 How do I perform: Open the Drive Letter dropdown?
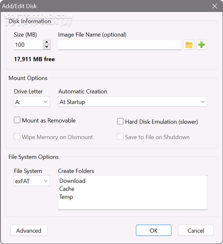coord(32,102)
